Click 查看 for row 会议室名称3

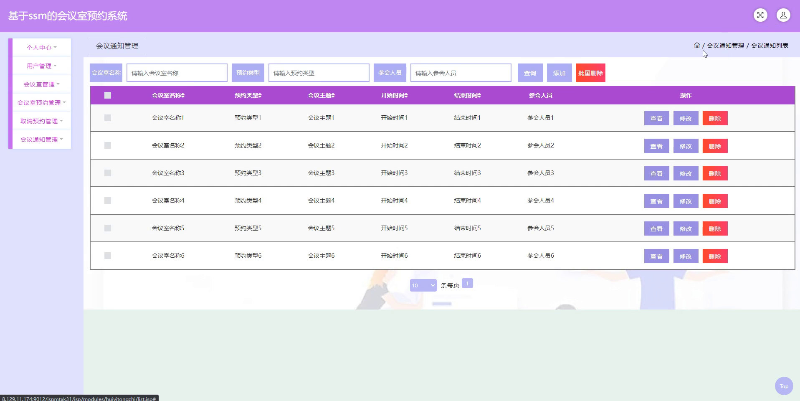pyautogui.click(x=657, y=173)
